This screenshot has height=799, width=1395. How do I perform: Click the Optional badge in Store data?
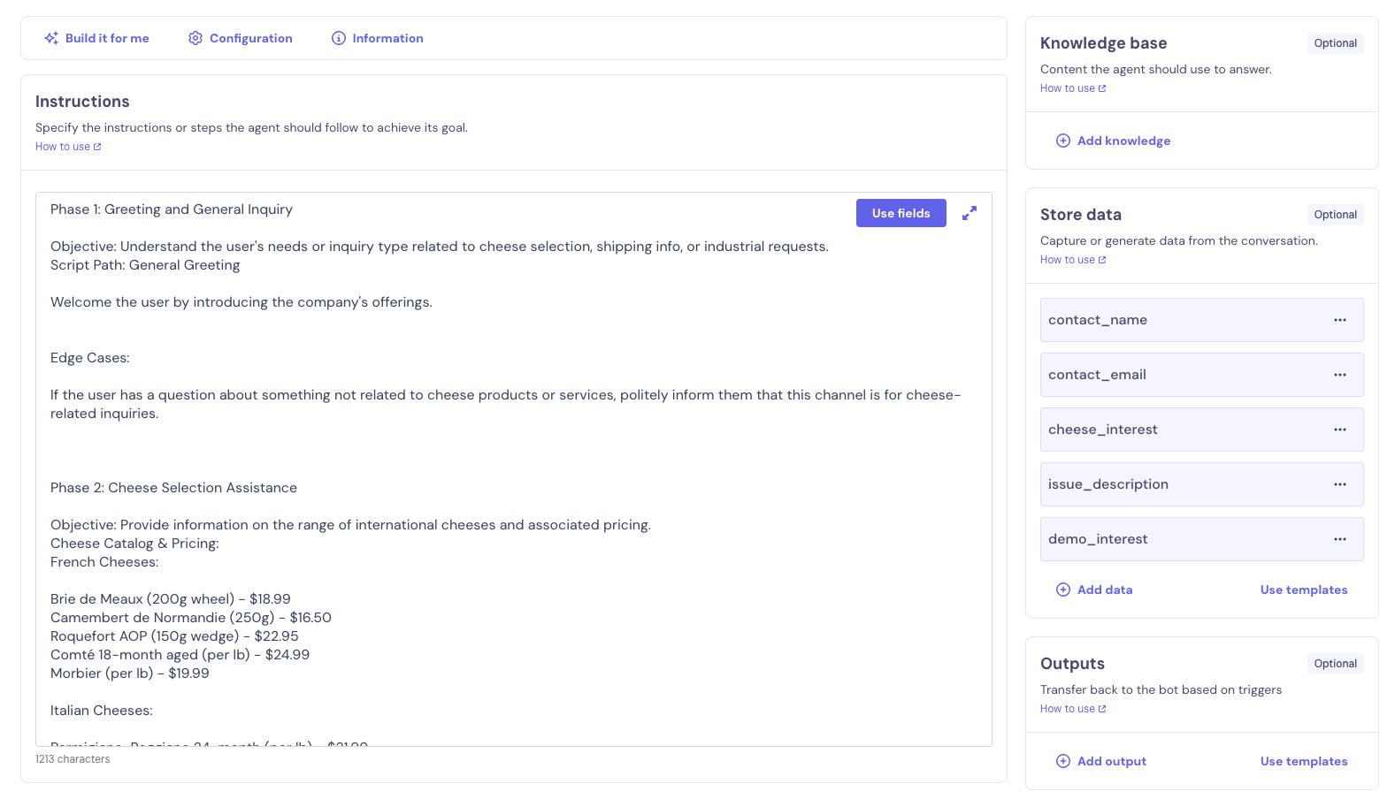1335,215
